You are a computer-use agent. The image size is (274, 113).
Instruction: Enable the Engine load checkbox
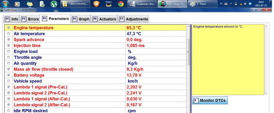click(9, 51)
